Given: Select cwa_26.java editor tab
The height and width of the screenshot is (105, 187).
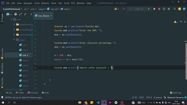Looking at the screenshot, I should point(43,15).
